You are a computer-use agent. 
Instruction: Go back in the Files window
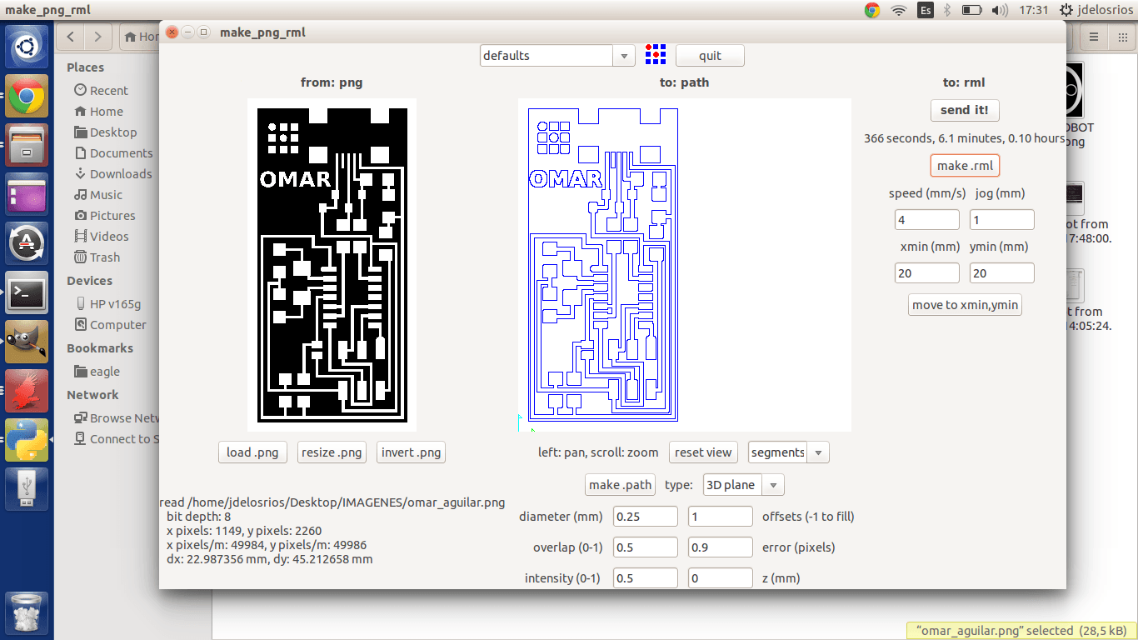[x=72, y=37]
